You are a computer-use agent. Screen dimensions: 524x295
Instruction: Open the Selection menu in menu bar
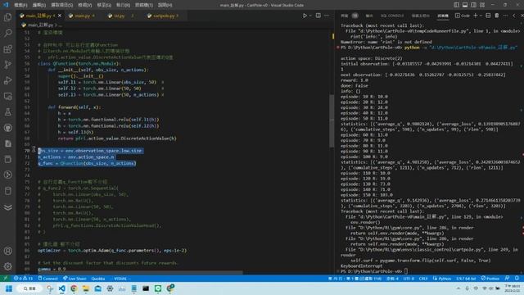pos(62,5)
